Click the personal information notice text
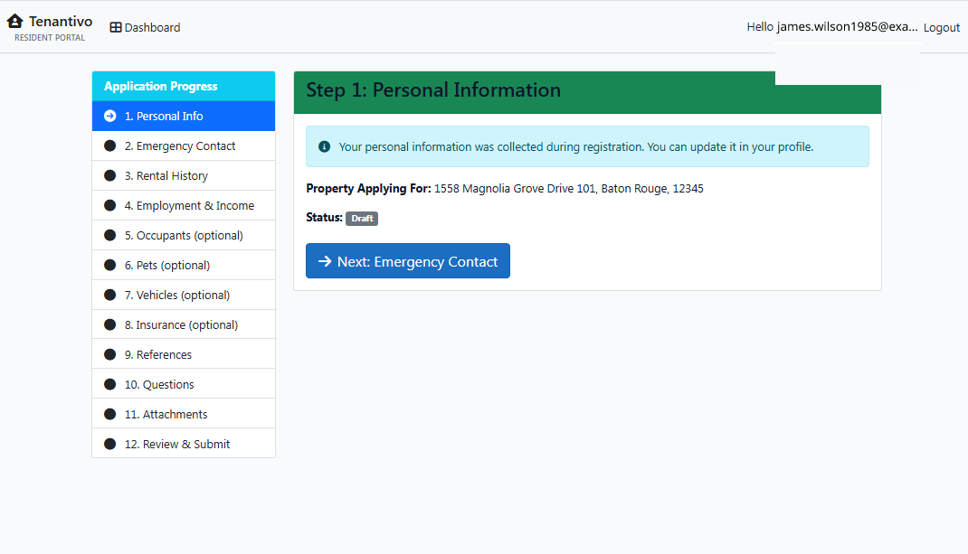 tap(576, 146)
